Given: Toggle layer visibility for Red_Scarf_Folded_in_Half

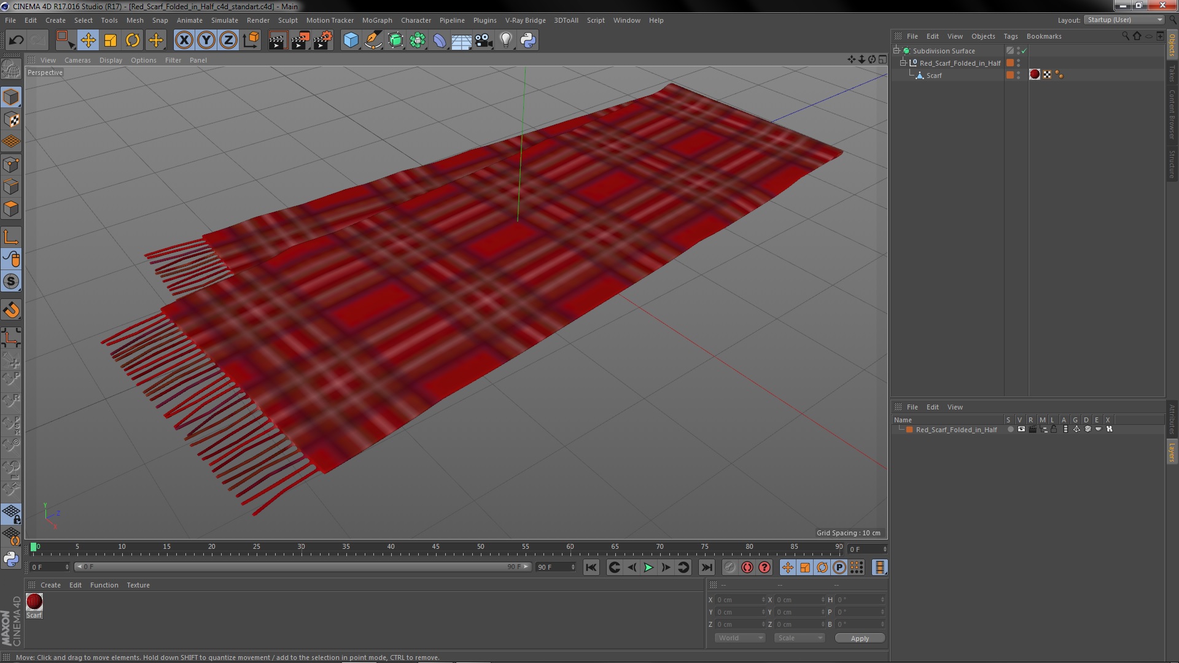Looking at the screenshot, I should click(1021, 430).
